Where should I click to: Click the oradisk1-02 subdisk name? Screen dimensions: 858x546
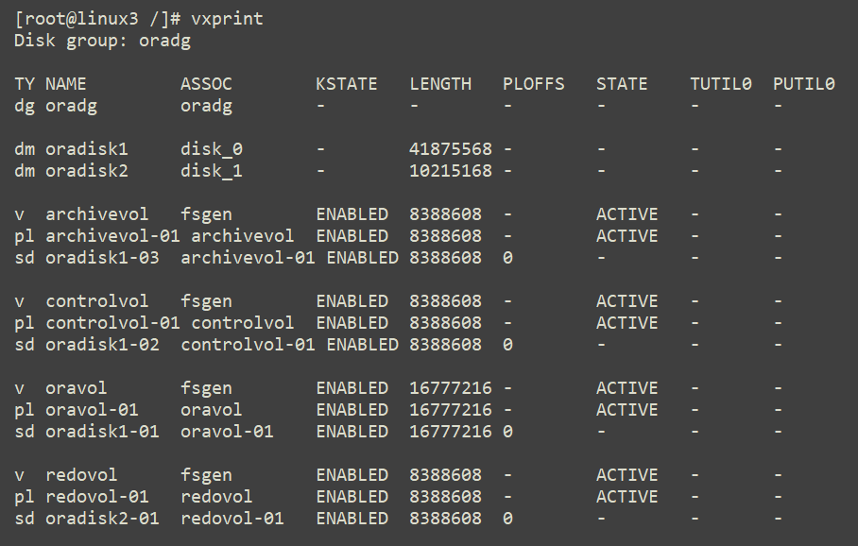pos(102,345)
